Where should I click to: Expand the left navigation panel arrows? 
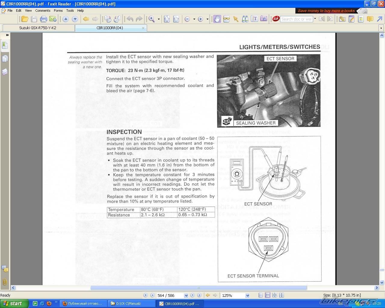(7, 35)
